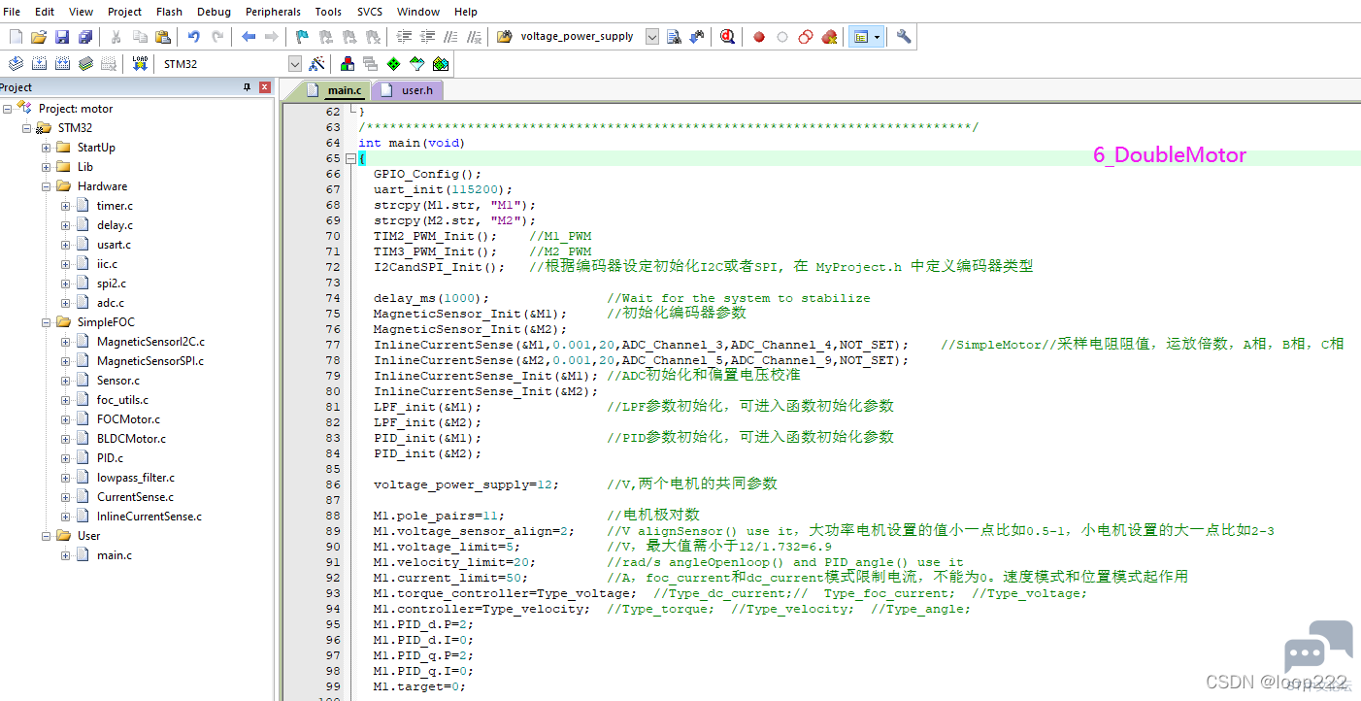The image size is (1361, 701).
Task: Select lowpass_filter.c in the project tree
Action: pyautogui.click(x=136, y=478)
